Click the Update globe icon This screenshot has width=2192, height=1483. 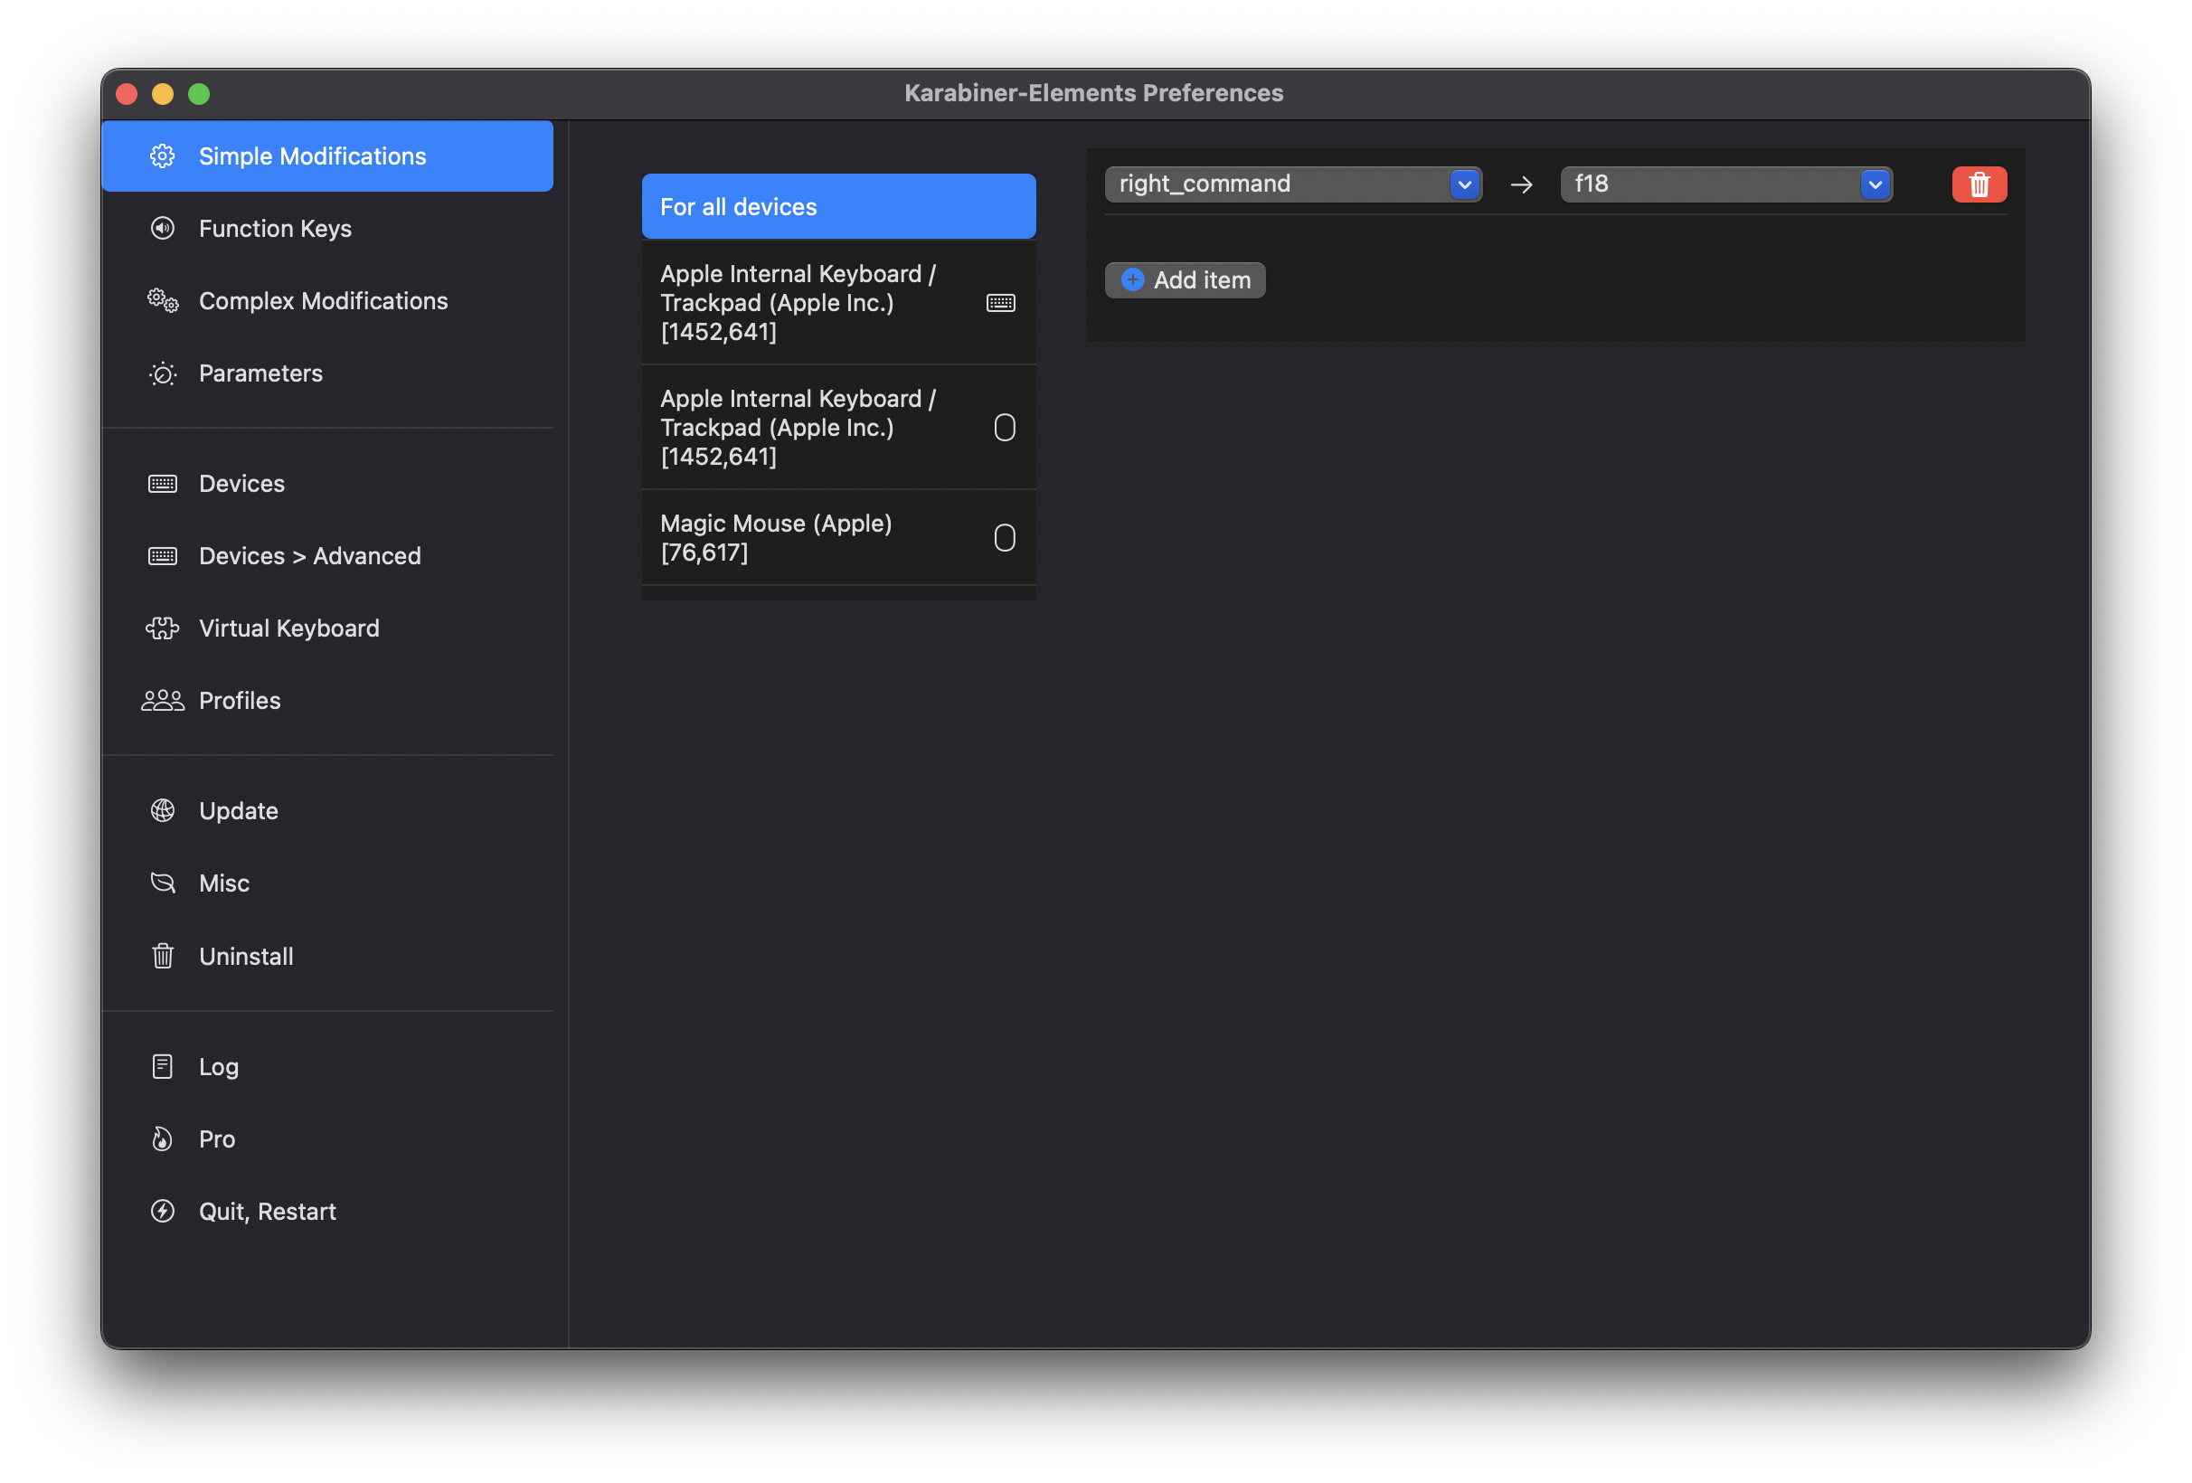pos(162,811)
